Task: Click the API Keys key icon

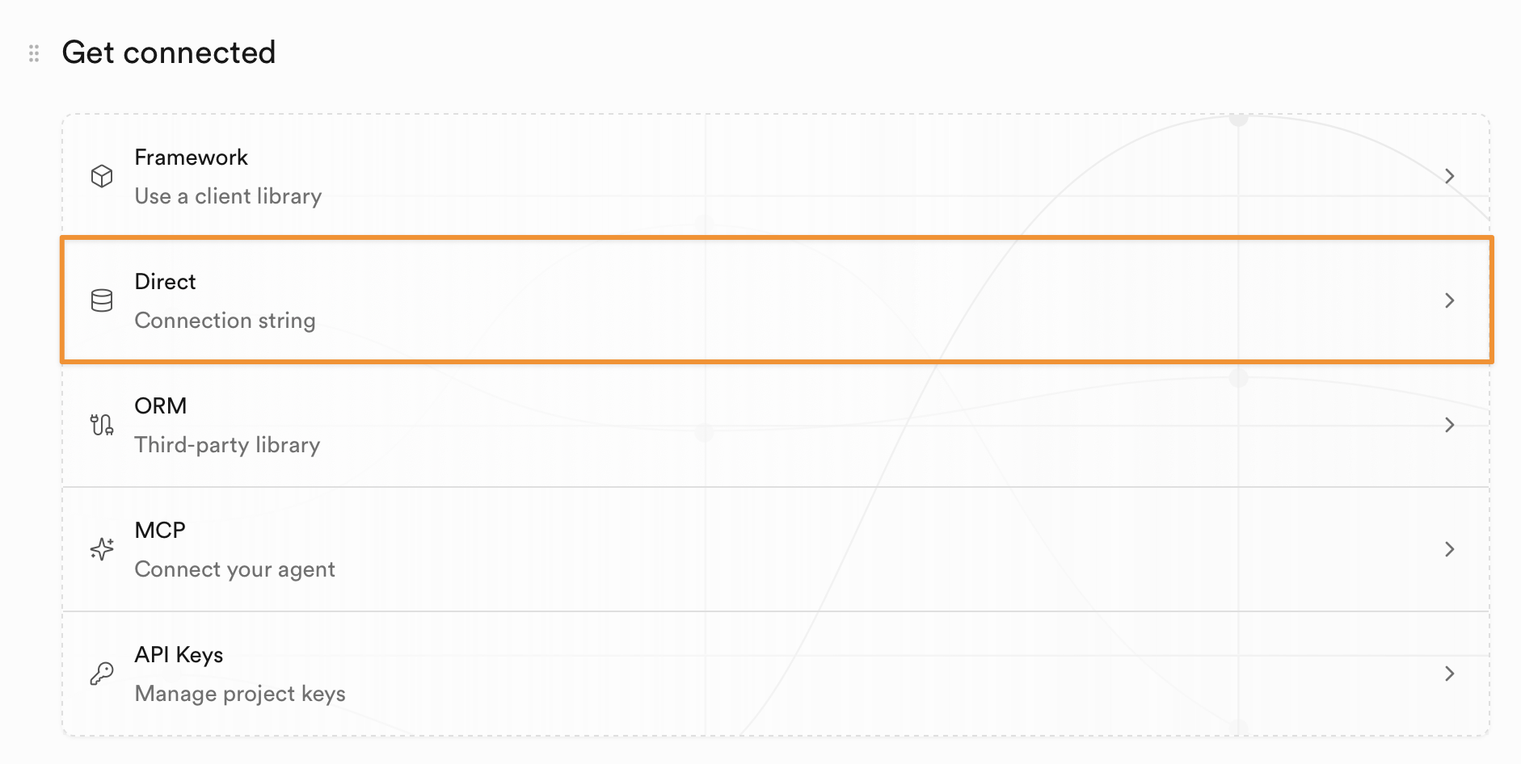Action: tap(102, 674)
